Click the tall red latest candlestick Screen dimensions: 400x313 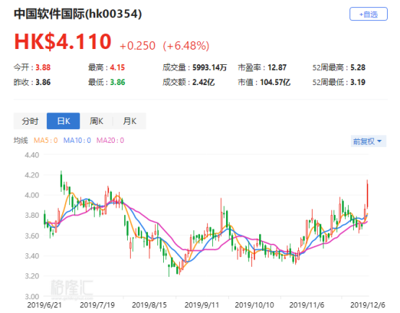pos(368,195)
